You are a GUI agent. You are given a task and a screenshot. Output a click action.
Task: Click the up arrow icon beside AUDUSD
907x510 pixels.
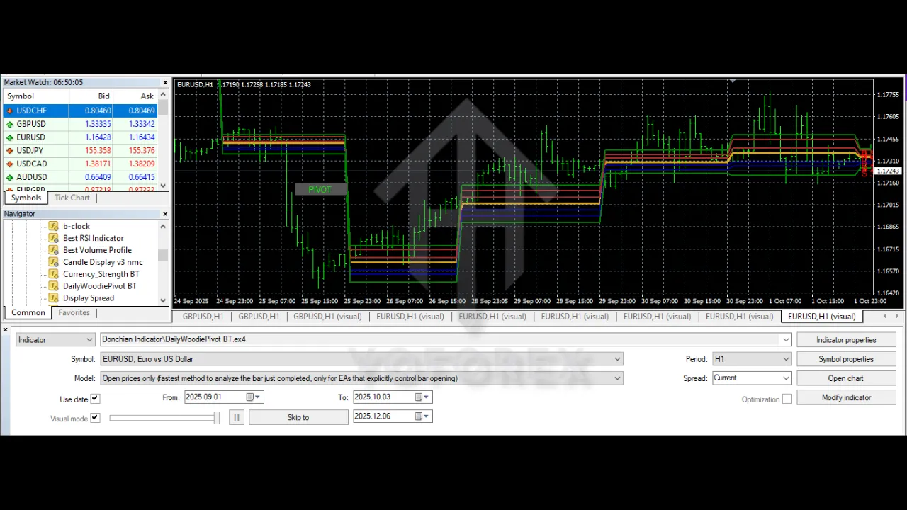pyautogui.click(x=9, y=177)
